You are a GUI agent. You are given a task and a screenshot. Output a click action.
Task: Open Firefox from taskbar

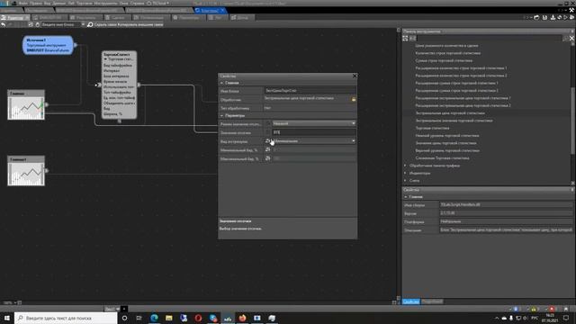point(242,318)
